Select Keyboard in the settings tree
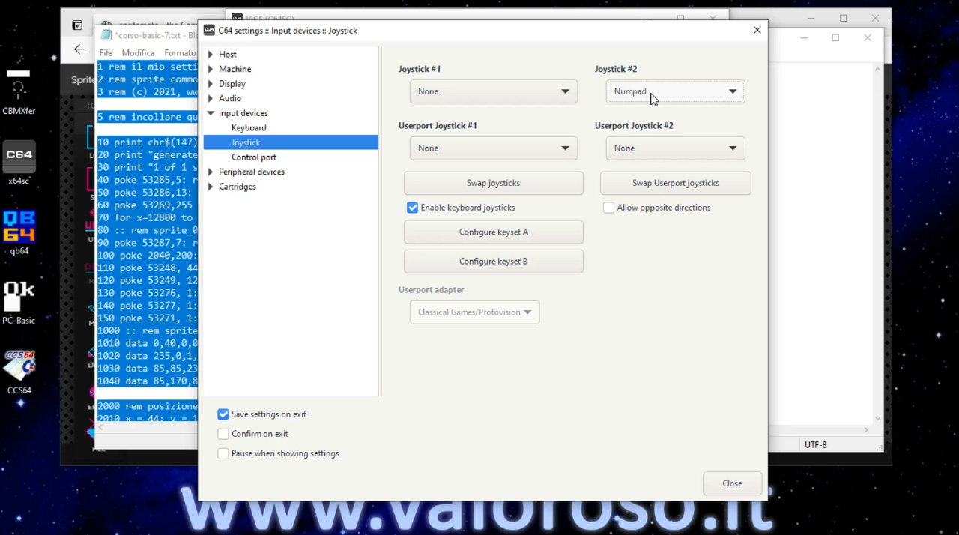The height and width of the screenshot is (535, 959). point(249,128)
